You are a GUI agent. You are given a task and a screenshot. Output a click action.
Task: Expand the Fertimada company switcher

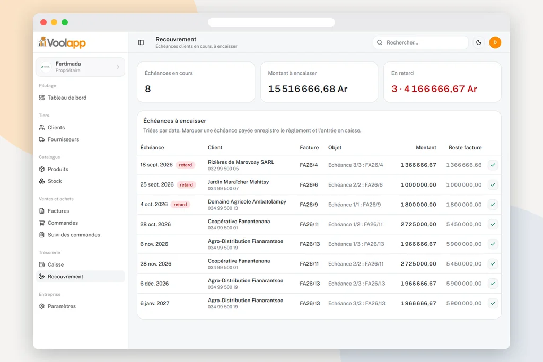[81, 67]
